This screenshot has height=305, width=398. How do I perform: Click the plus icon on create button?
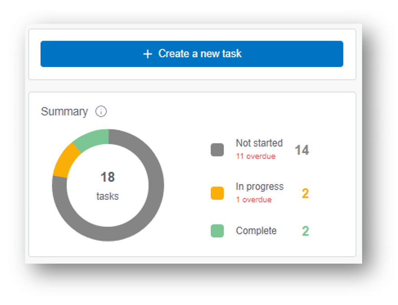148,54
